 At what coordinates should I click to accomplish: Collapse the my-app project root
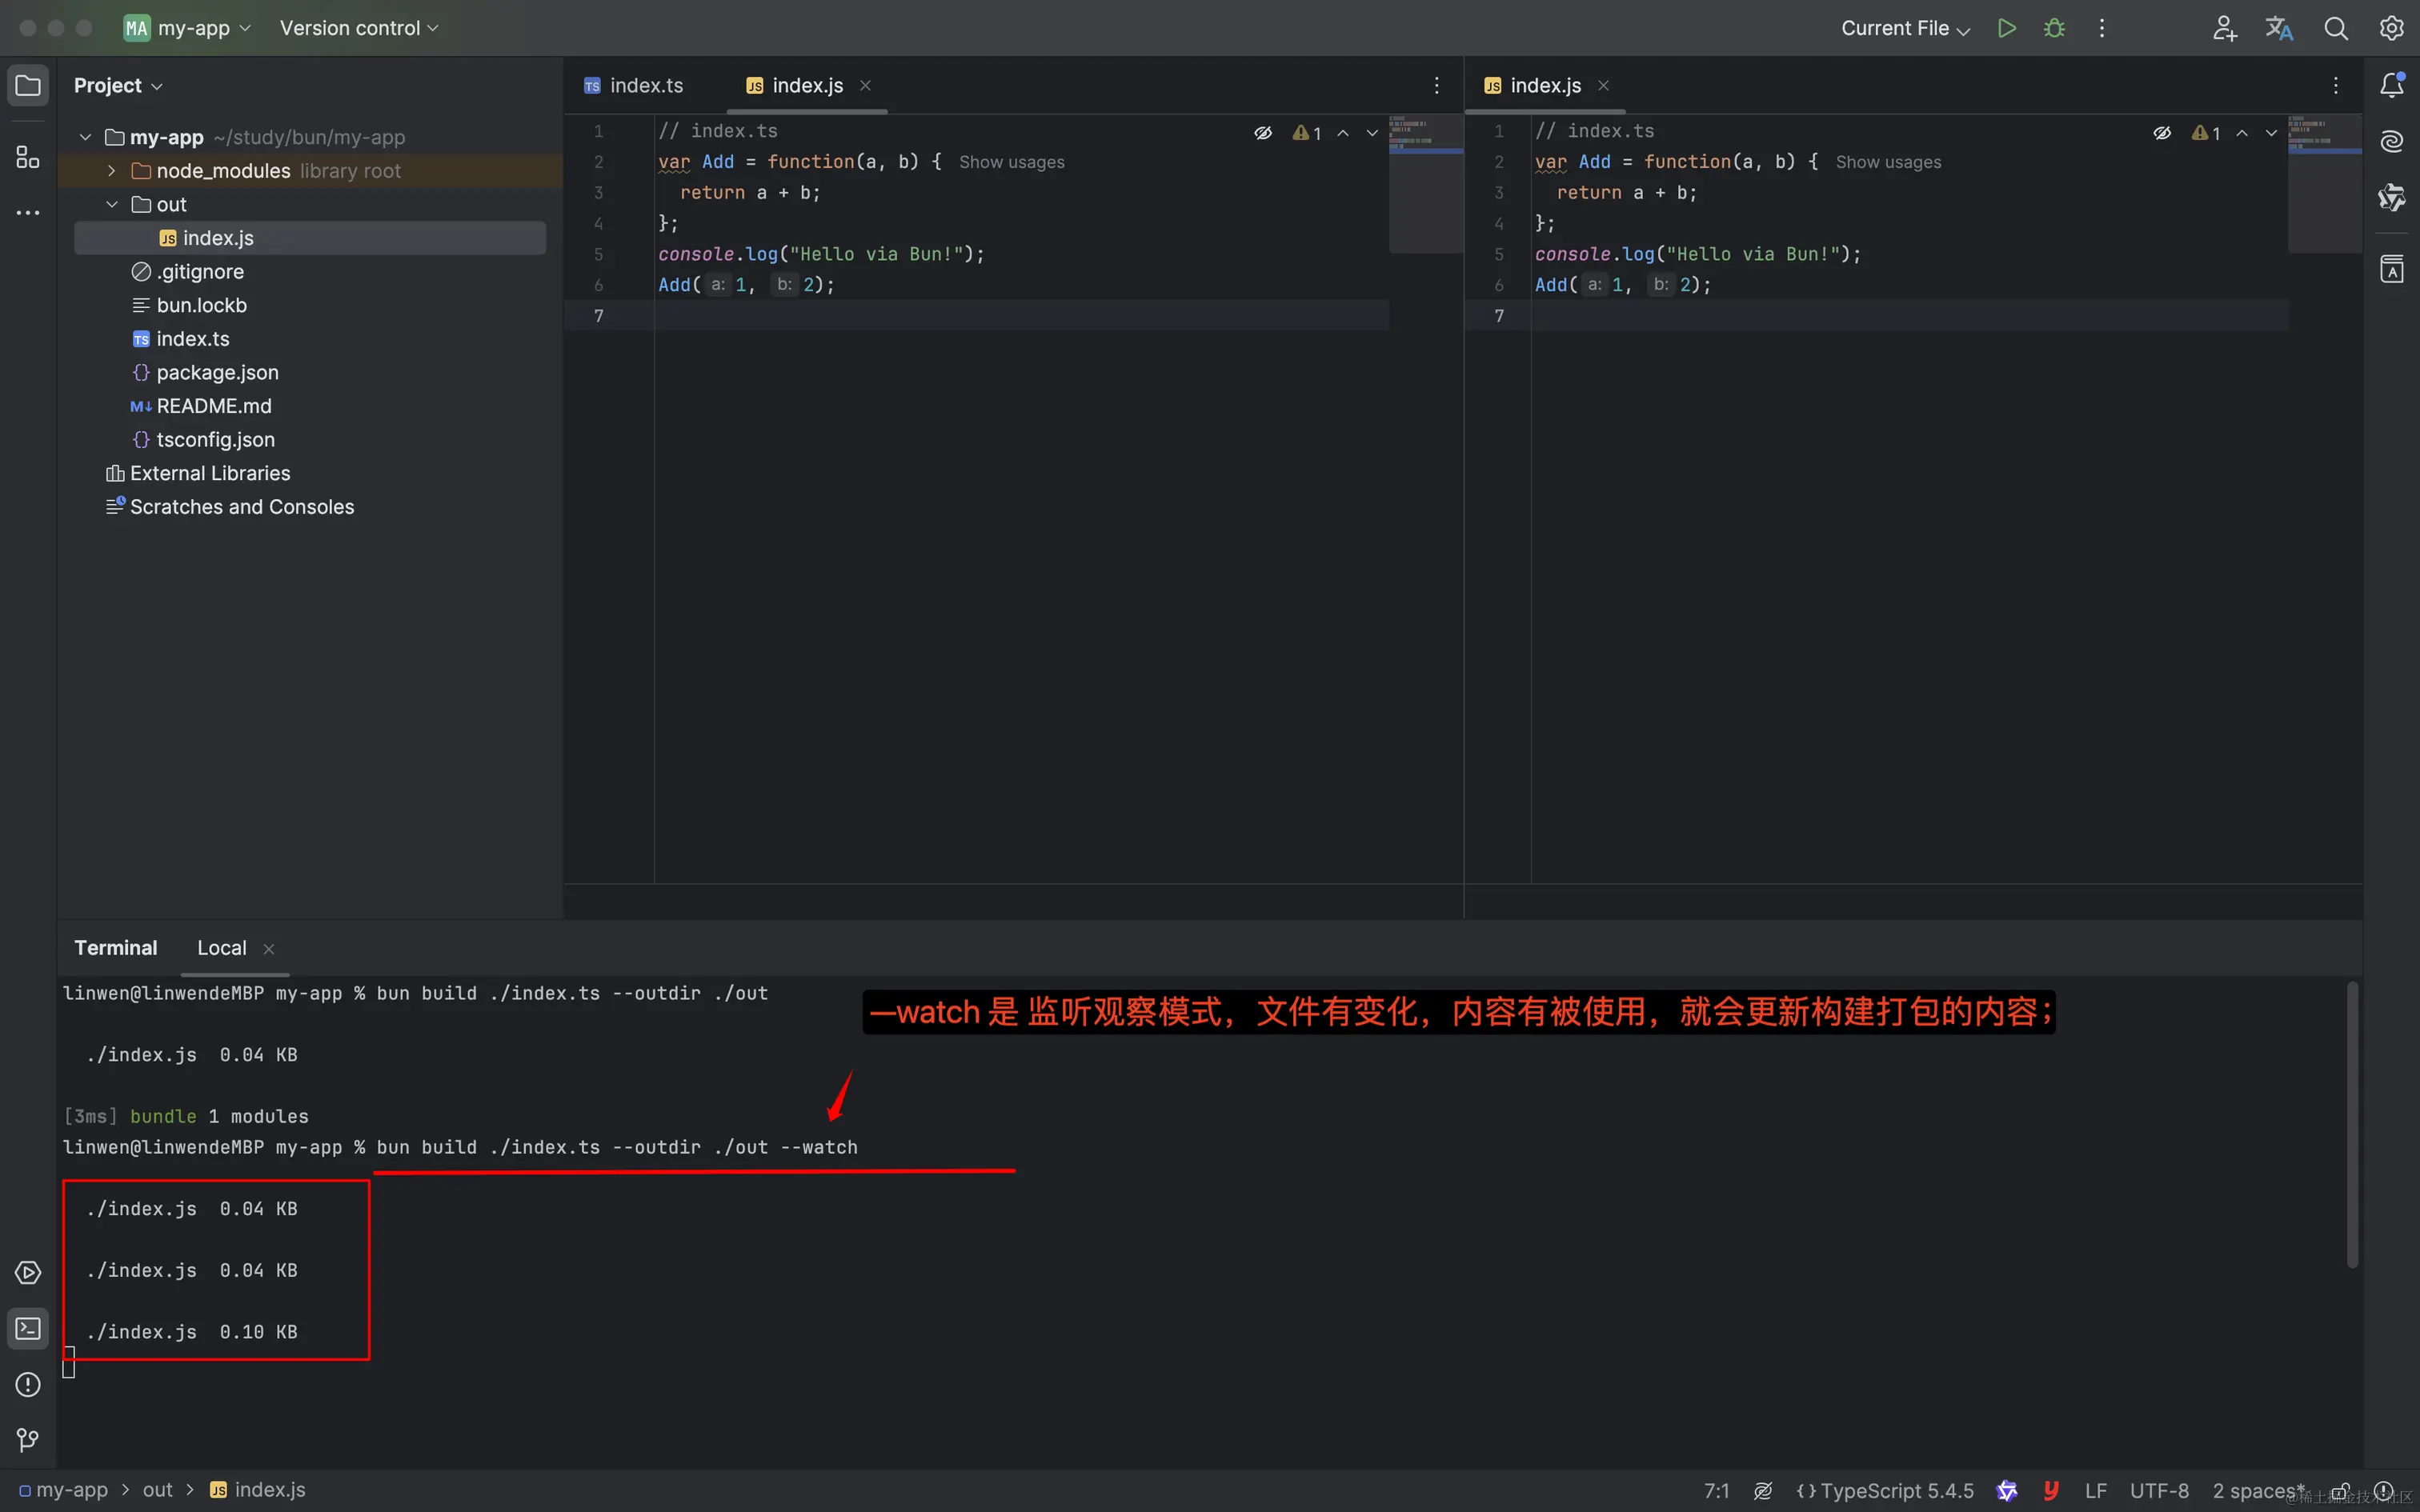pos(86,137)
